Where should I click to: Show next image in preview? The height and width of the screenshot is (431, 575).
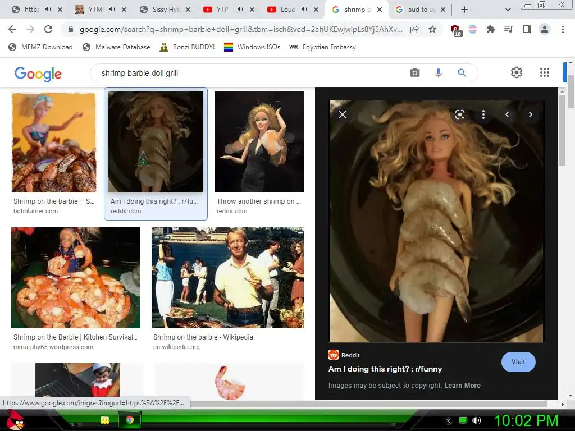click(530, 114)
